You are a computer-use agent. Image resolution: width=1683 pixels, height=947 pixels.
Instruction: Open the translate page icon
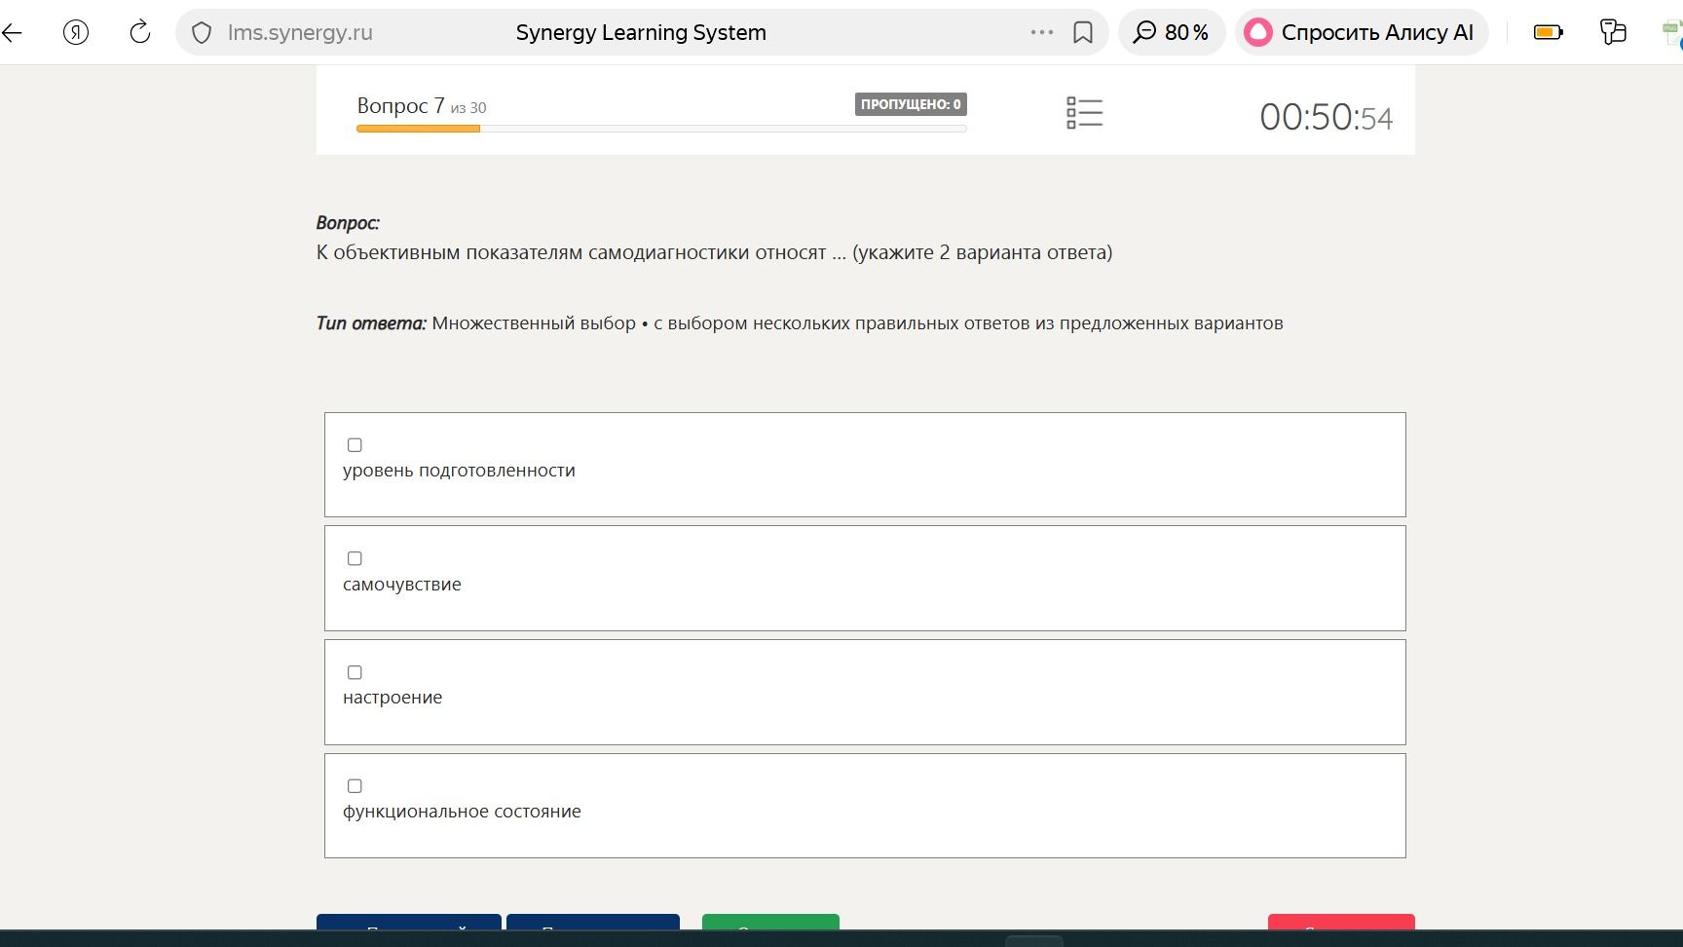coord(1613,32)
